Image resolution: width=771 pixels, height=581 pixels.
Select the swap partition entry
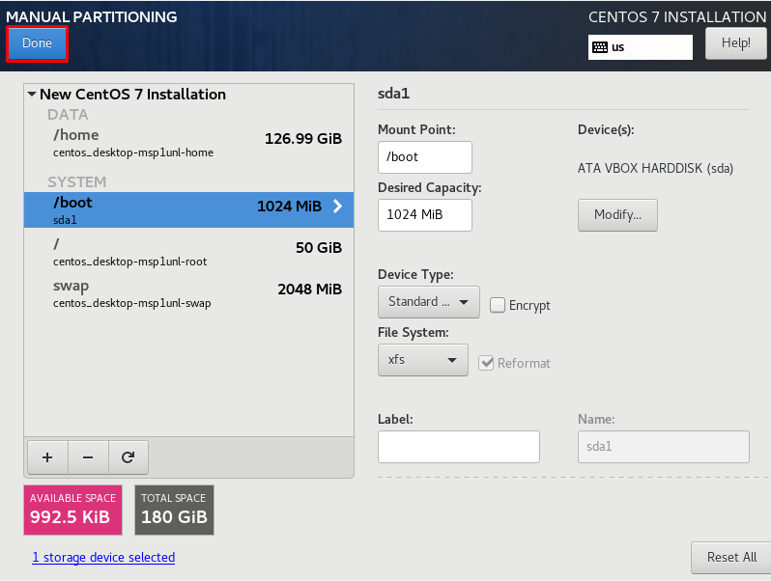click(x=188, y=293)
